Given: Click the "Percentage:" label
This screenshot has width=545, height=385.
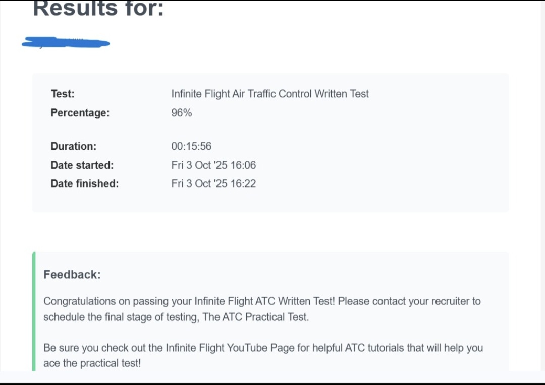Looking at the screenshot, I should 80,113.
